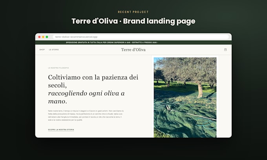
Task: Click the Terre d'Oliva site logo
Action: [133, 50]
